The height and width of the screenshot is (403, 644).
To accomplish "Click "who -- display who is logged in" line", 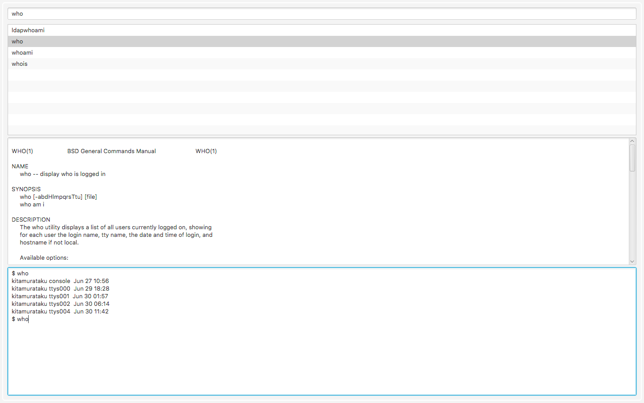I will (x=63, y=174).
